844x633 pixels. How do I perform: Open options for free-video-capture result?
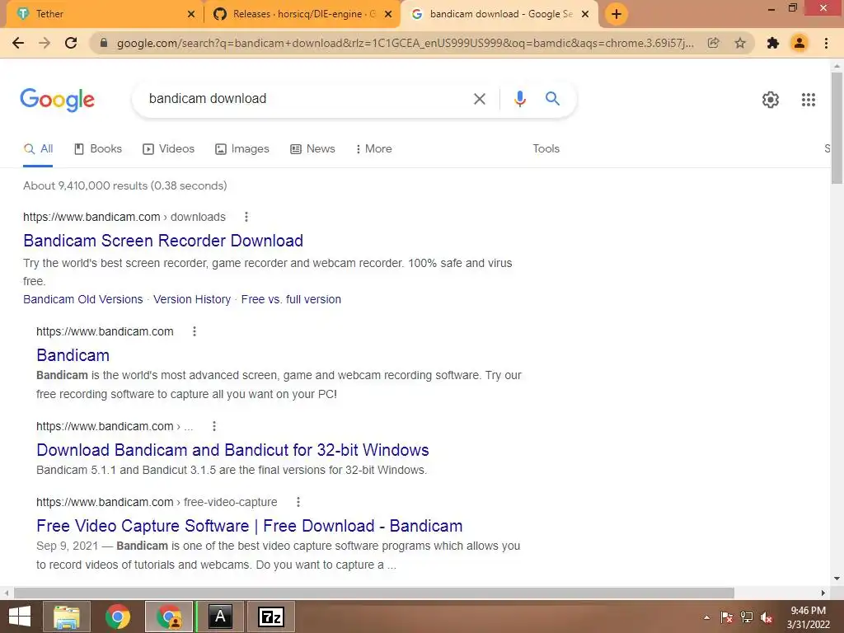pyautogui.click(x=298, y=502)
